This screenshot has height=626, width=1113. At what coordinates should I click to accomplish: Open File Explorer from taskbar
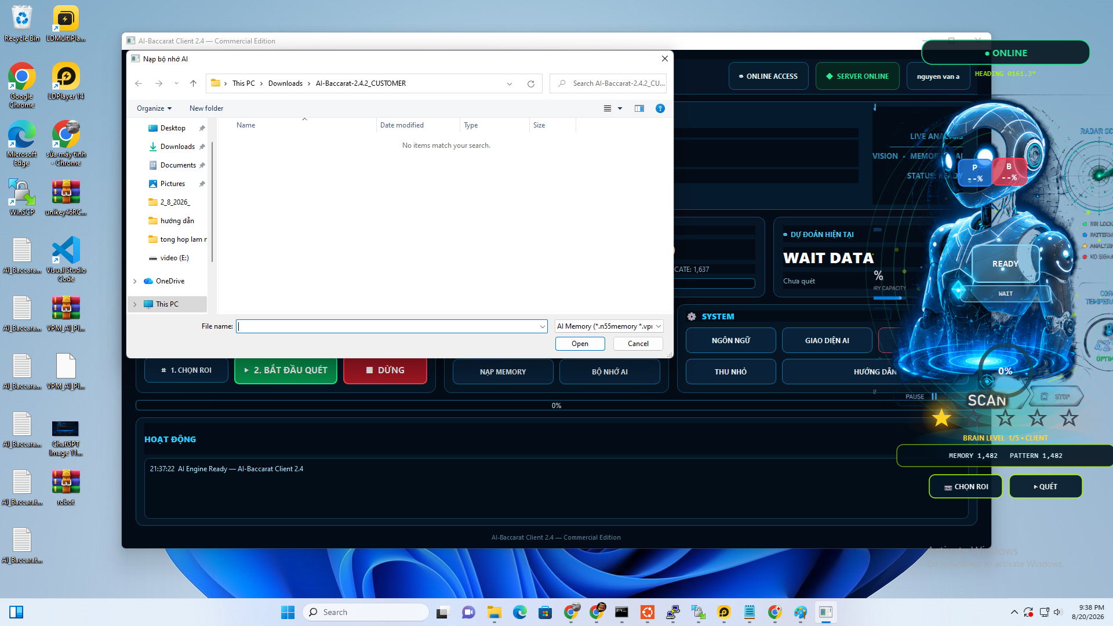494,612
